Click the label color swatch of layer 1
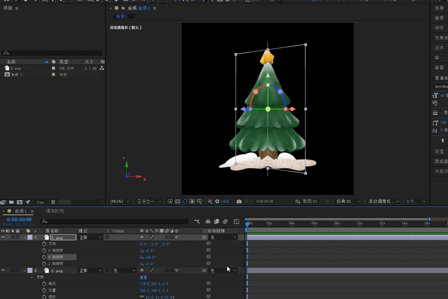 click(x=30, y=238)
